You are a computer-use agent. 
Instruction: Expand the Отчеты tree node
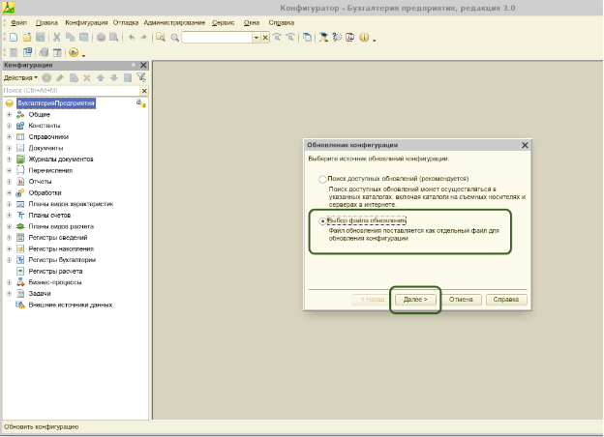pos(10,182)
